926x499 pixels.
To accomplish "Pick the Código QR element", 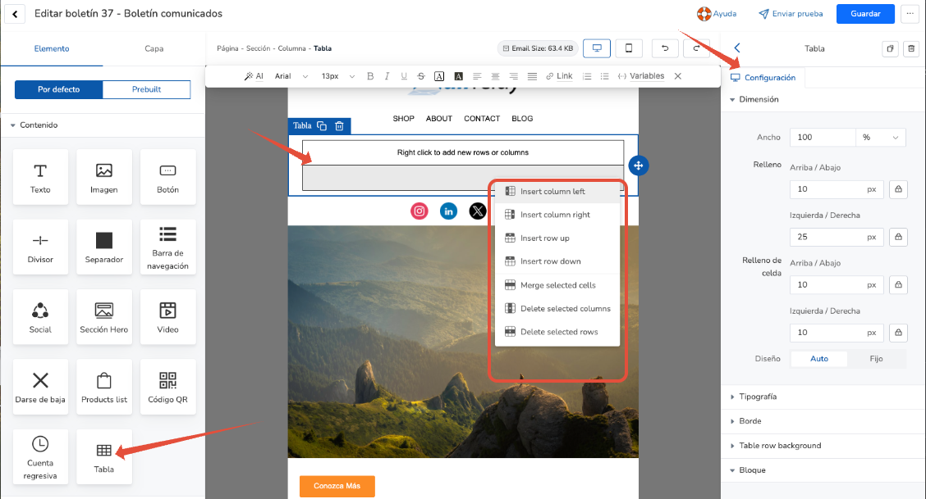I will 167,387.
